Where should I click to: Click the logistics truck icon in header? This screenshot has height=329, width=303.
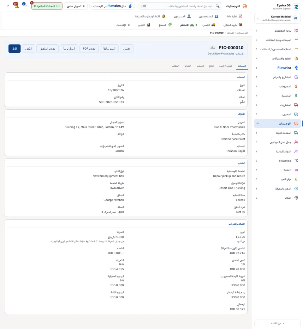(245, 6)
